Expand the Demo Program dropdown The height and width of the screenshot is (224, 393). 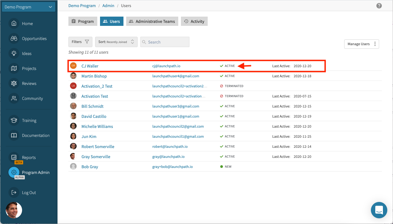pyautogui.click(x=29, y=7)
